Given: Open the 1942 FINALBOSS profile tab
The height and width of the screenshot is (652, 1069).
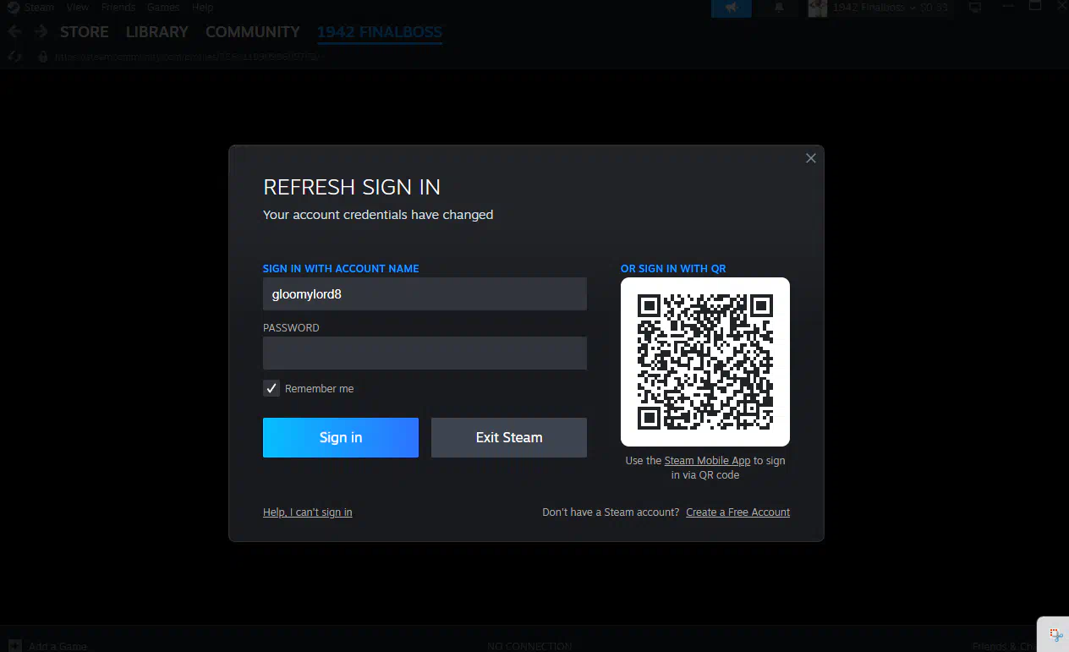Looking at the screenshot, I should tap(380, 32).
